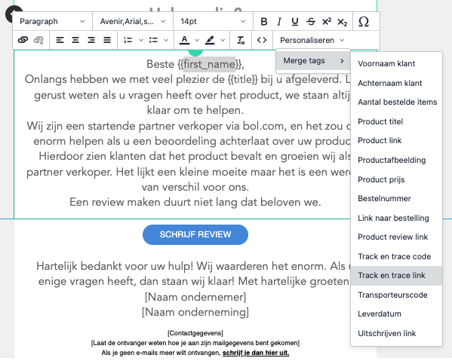Viewport: 452px width, 364px height.
Task: Insert Uitschrijven link merge tag
Action: pos(396,333)
